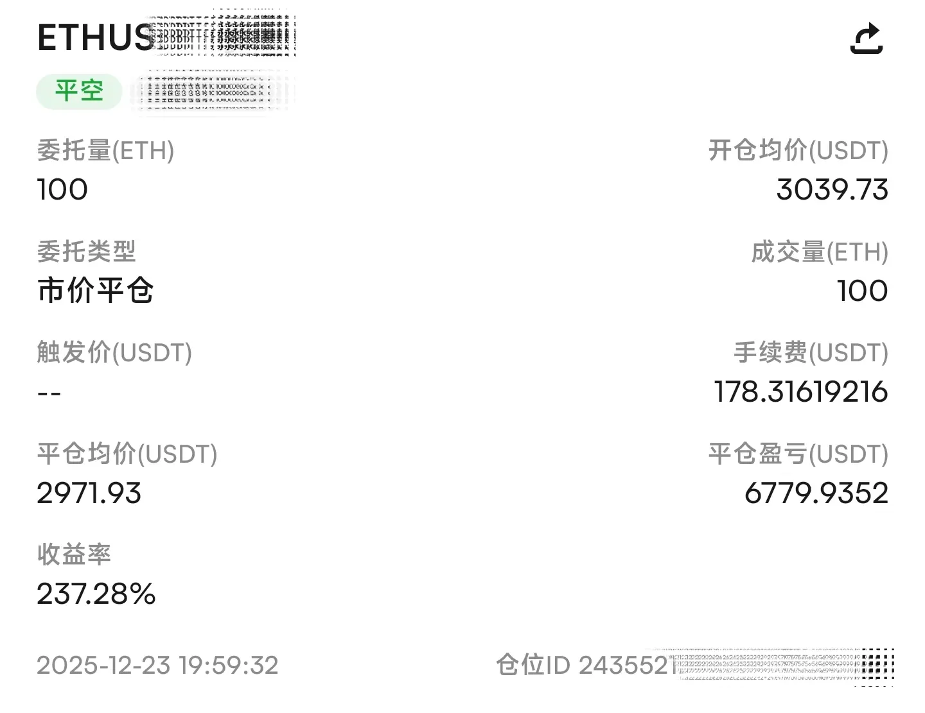The height and width of the screenshot is (713, 925).
Task: Open the ETHUS contract title
Action: point(96,37)
